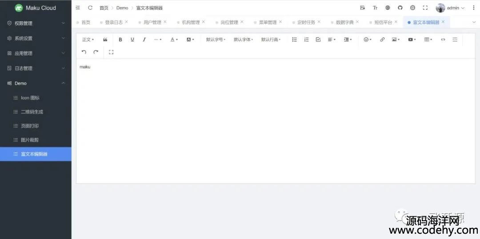Click the 首页 breadcrumb link

coord(104,8)
